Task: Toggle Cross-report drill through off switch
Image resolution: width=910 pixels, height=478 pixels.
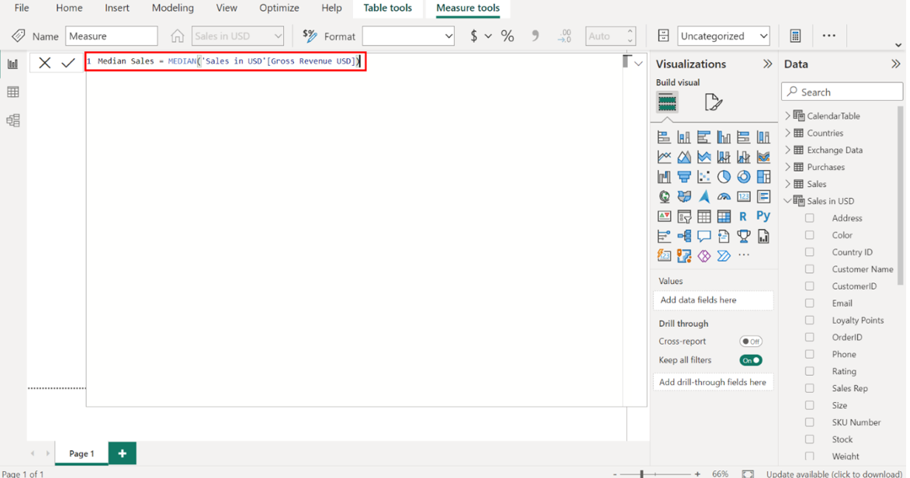Action: [x=750, y=341]
